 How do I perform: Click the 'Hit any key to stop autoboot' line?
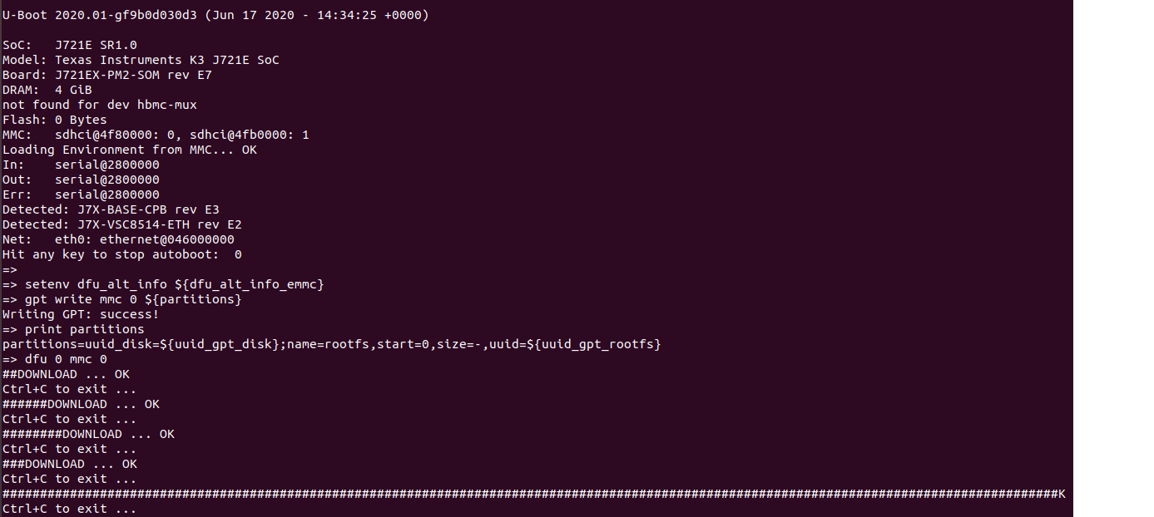[122, 254]
